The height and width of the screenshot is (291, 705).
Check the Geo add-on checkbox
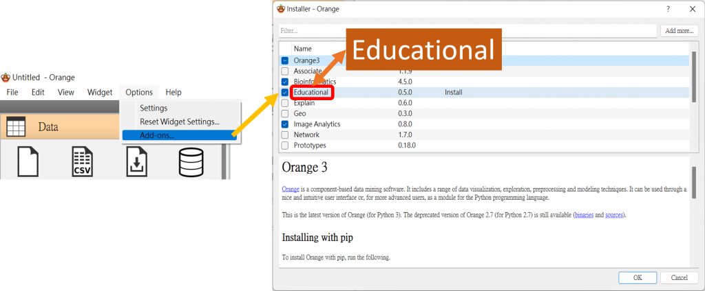point(284,113)
